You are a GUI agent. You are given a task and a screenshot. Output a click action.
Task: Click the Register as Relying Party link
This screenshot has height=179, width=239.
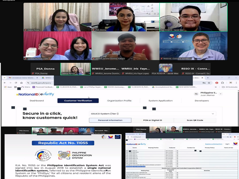[x=214, y=144]
